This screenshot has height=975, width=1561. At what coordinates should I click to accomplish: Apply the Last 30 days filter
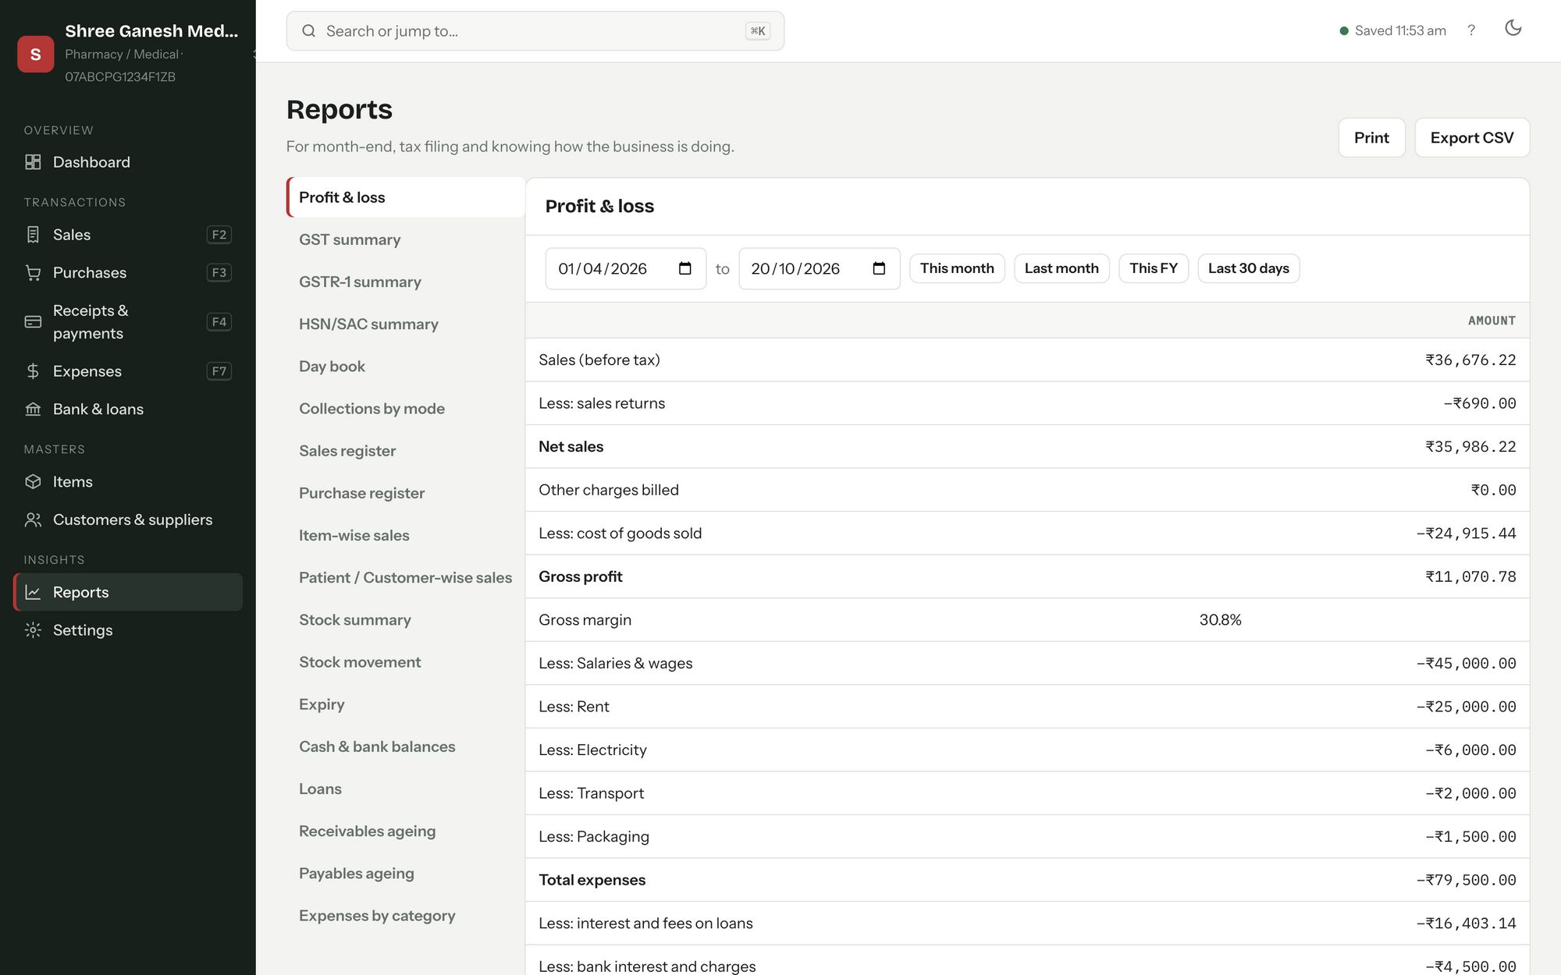point(1249,268)
